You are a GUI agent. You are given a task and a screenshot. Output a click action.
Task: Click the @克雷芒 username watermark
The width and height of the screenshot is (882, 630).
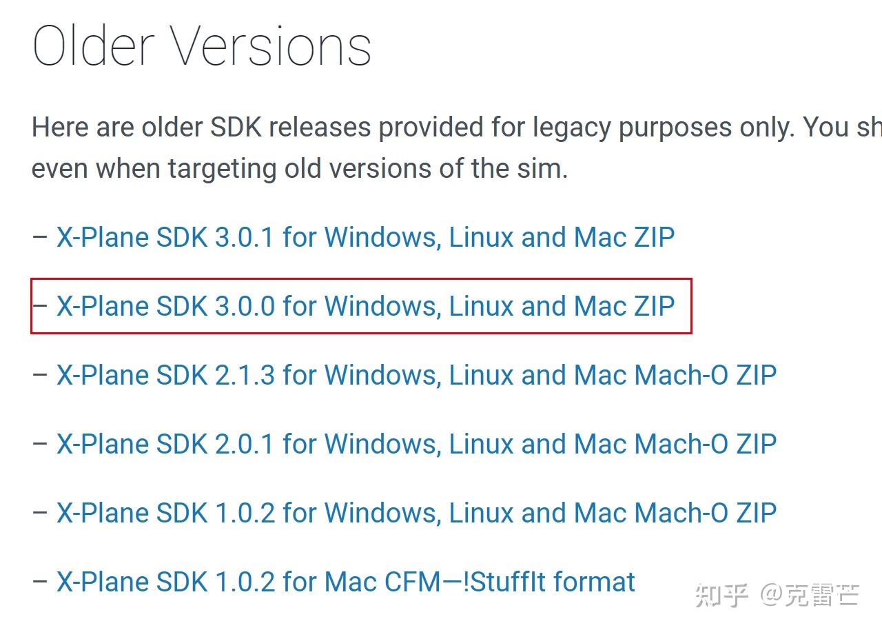(810, 596)
